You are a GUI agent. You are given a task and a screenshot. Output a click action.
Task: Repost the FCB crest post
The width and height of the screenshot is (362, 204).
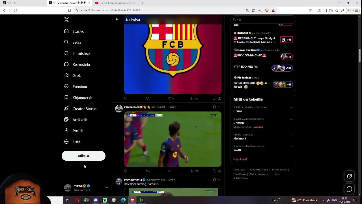148,98
